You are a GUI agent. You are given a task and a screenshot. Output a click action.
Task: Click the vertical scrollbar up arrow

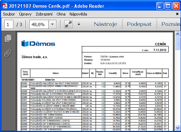pyautogui.click(x=177, y=34)
